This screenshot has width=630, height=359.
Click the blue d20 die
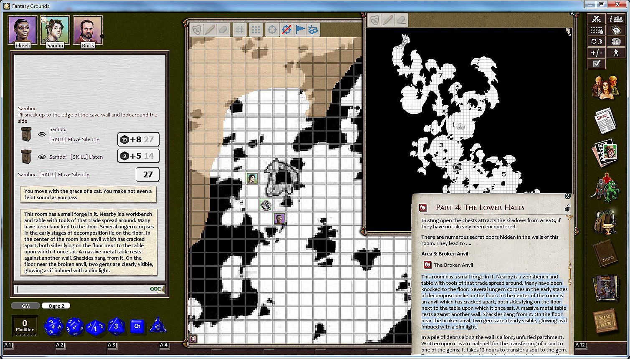[53, 326]
